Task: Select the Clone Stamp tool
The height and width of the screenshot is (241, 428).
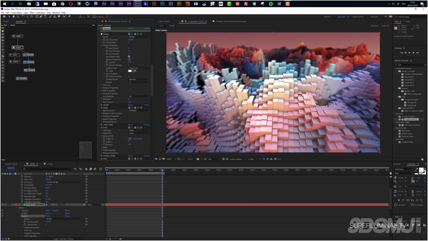Action: click(54, 17)
